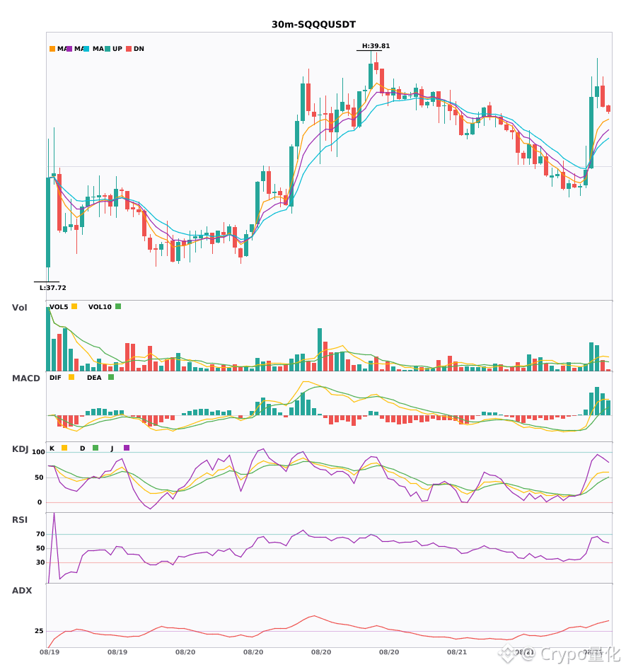Click the green VOL10 legend swatch
Image resolution: width=626 pixels, height=672 pixels.
[118, 306]
